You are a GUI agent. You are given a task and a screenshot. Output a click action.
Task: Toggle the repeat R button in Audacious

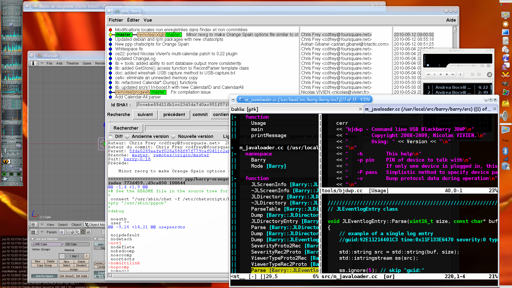pos(479,74)
